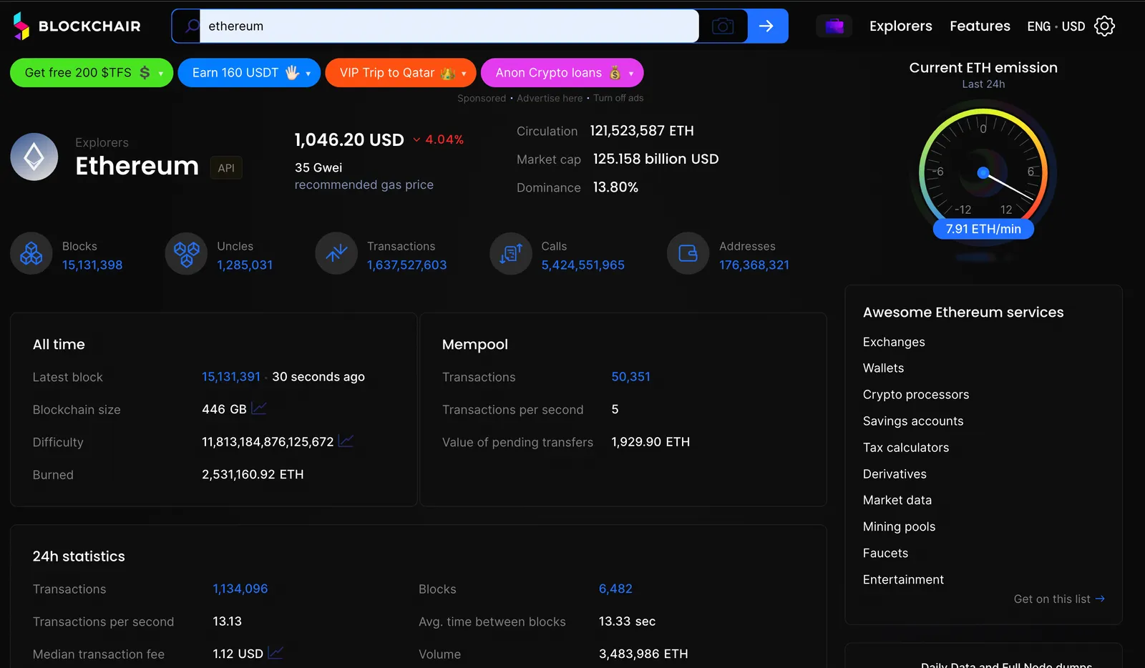Click the Transactions arrows icon
1145x668 pixels.
tap(336, 253)
